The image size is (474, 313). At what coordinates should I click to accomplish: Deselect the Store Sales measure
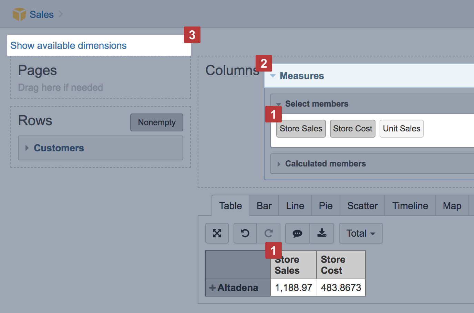coord(301,129)
